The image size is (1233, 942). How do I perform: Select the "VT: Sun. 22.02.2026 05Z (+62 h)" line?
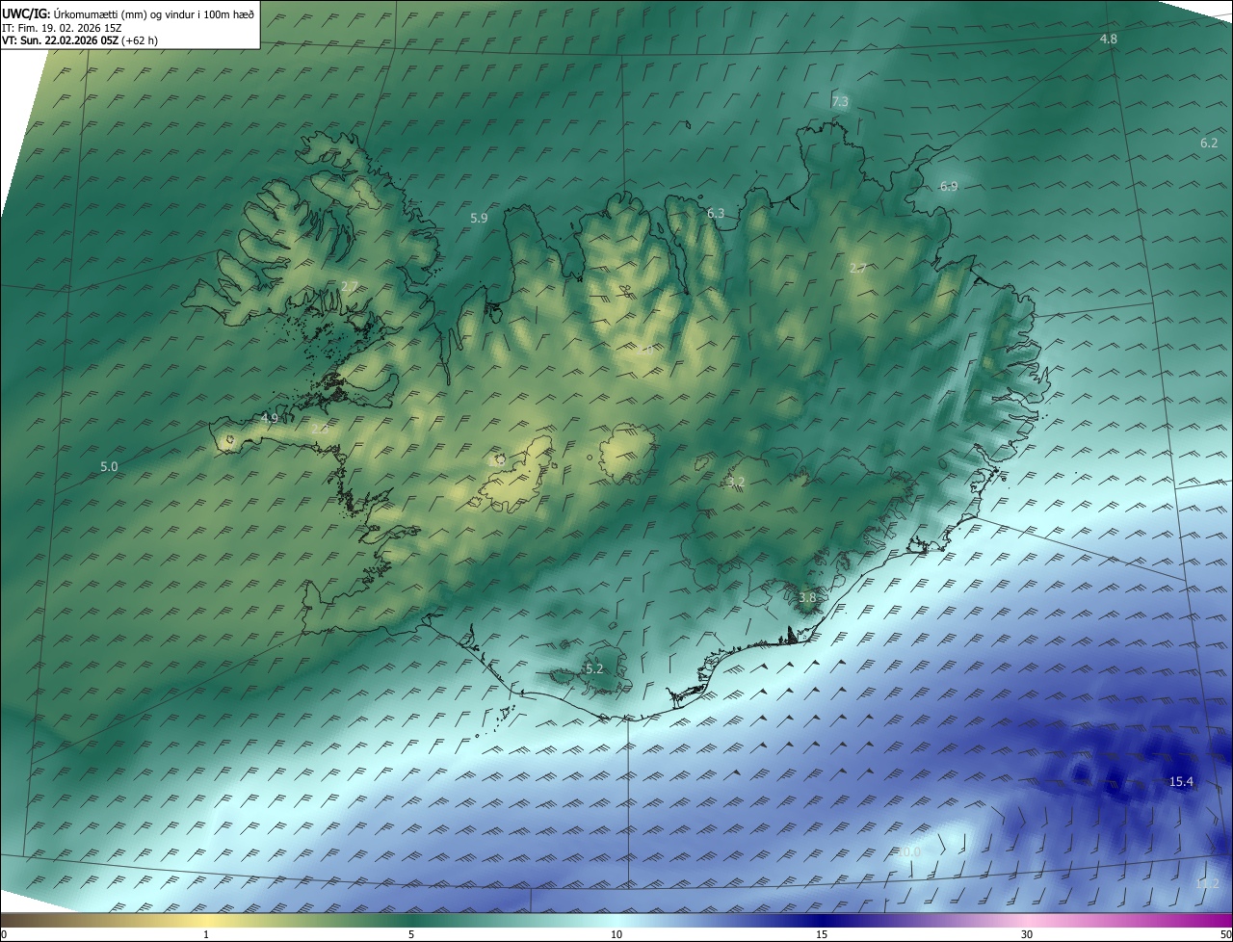click(80, 40)
